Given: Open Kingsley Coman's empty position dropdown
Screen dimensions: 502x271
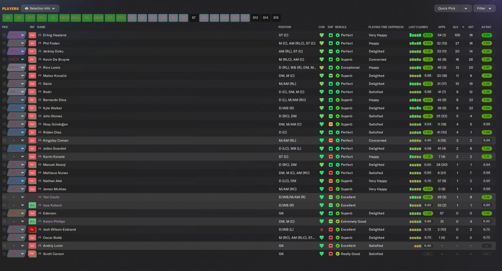Looking at the screenshot, I should [x=17, y=140].
